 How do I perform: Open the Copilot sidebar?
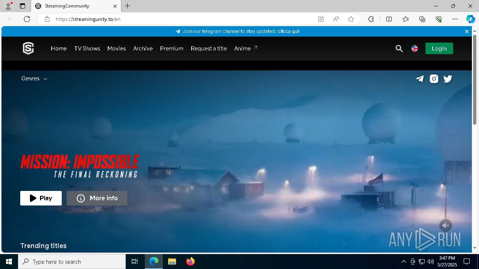click(x=470, y=19)
